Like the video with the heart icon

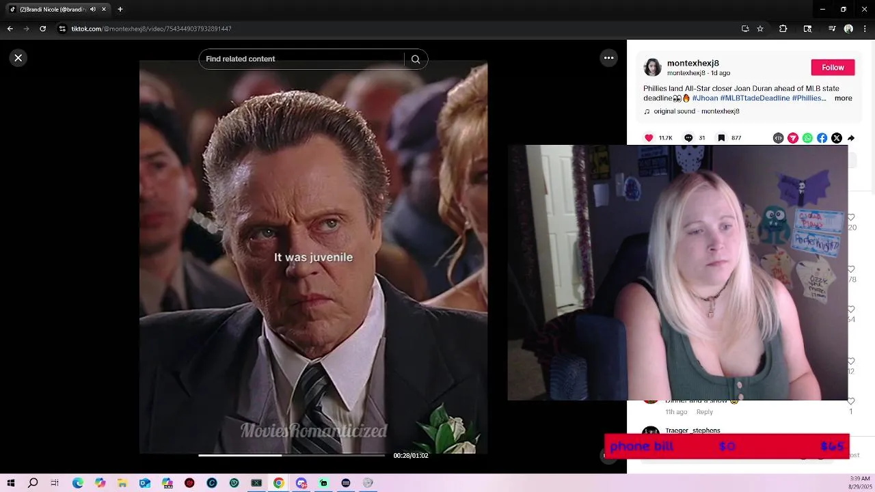tap(649, 138)
